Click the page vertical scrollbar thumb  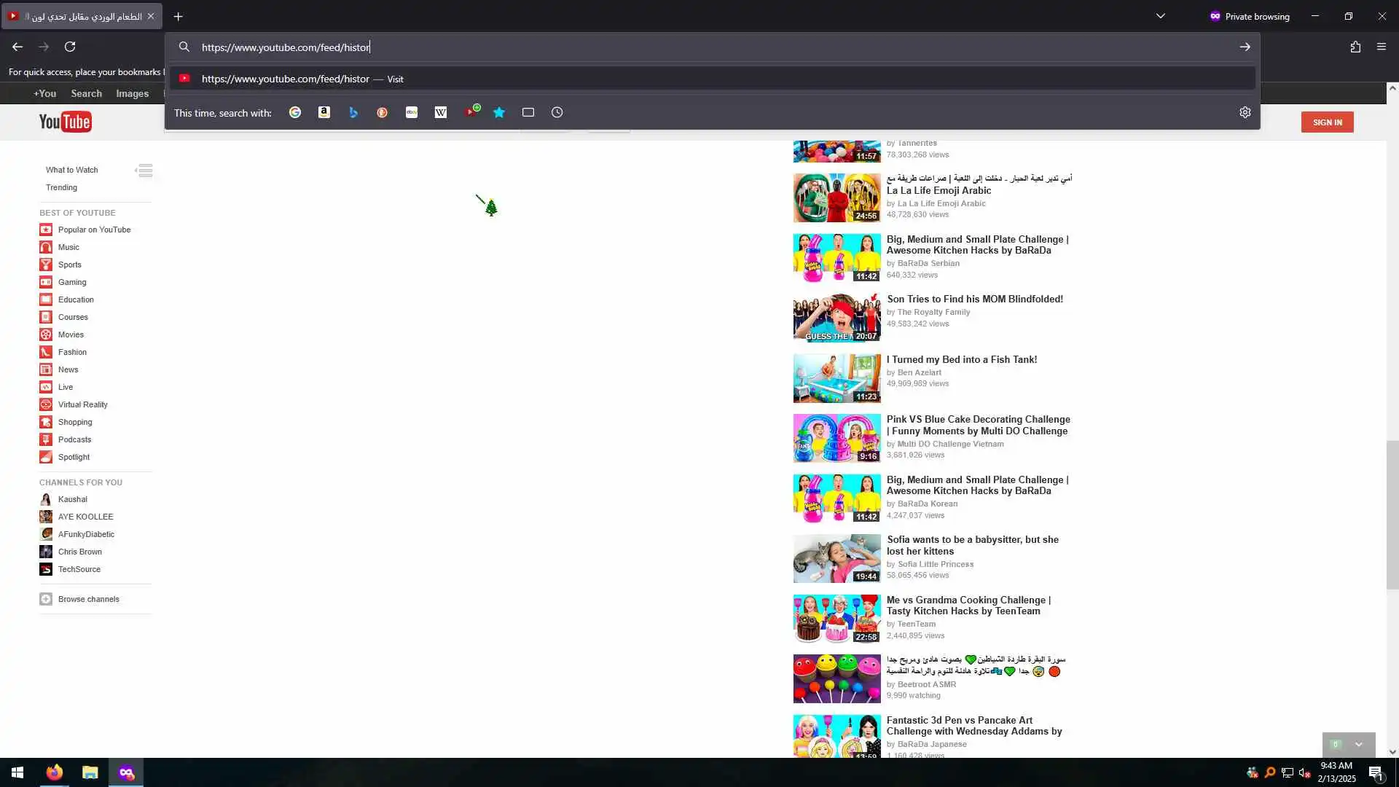pyautogui.click(x=1392, y=514)
